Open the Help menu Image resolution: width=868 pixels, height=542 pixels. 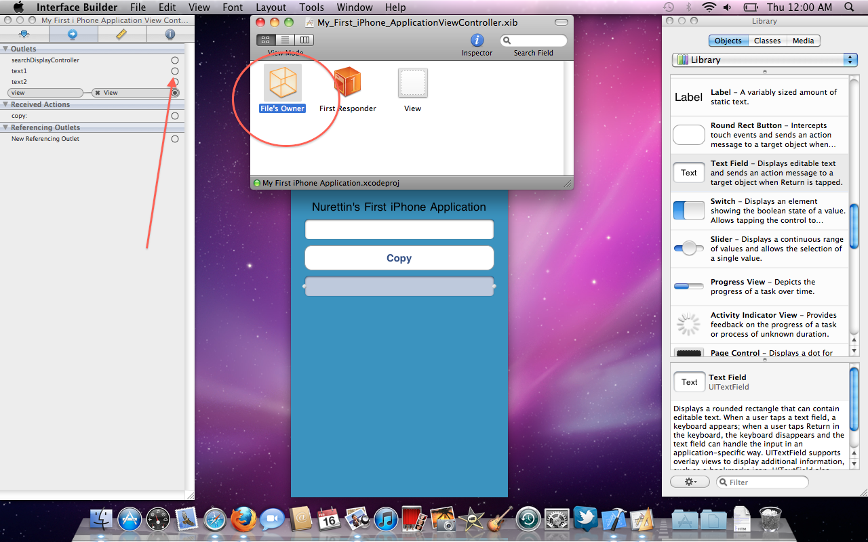(x=395, y=7)
